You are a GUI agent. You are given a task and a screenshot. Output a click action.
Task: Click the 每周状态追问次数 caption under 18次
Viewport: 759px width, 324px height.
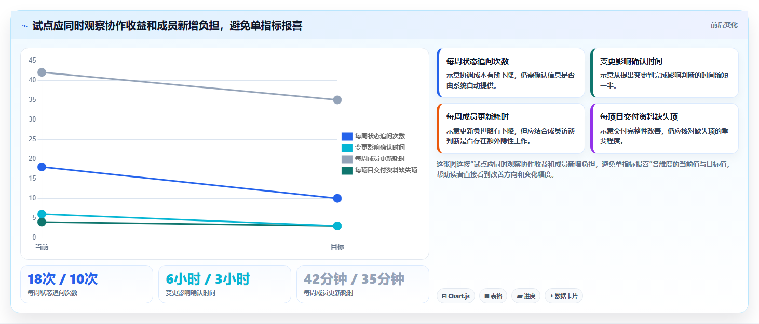point(52,292)
